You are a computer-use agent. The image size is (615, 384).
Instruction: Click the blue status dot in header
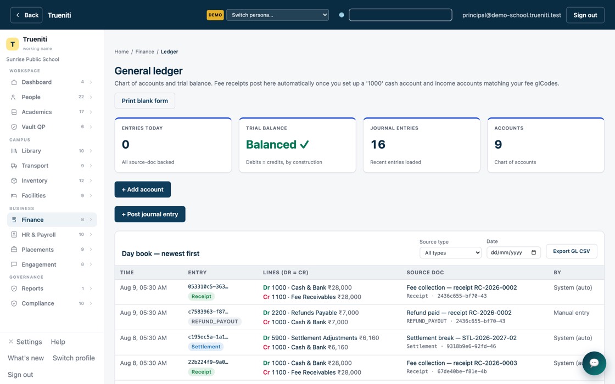tap(342, 15)
